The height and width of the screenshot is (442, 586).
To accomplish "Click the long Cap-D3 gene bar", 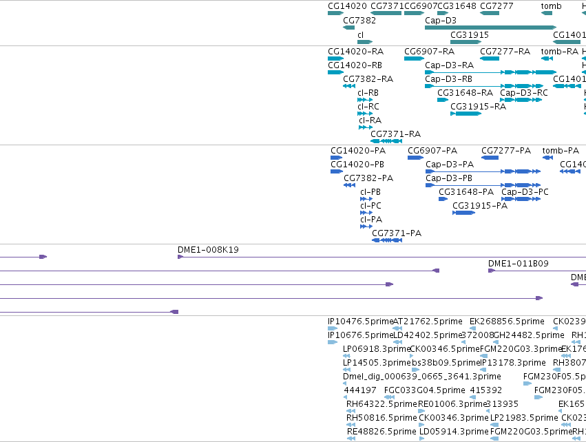I will coord(491,28).
